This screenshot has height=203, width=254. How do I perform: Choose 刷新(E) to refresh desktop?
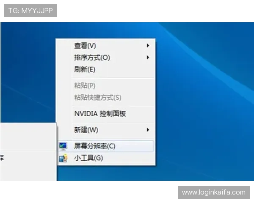85,69
